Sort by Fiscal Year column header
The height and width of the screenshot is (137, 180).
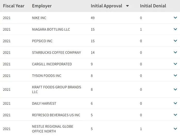click(x=13, y=6)
